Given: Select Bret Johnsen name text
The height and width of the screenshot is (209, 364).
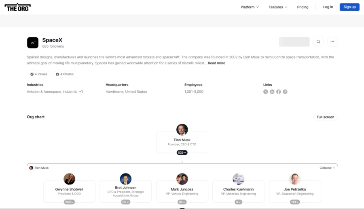Looking at the screenshot, I should click(x=126, y=188).
